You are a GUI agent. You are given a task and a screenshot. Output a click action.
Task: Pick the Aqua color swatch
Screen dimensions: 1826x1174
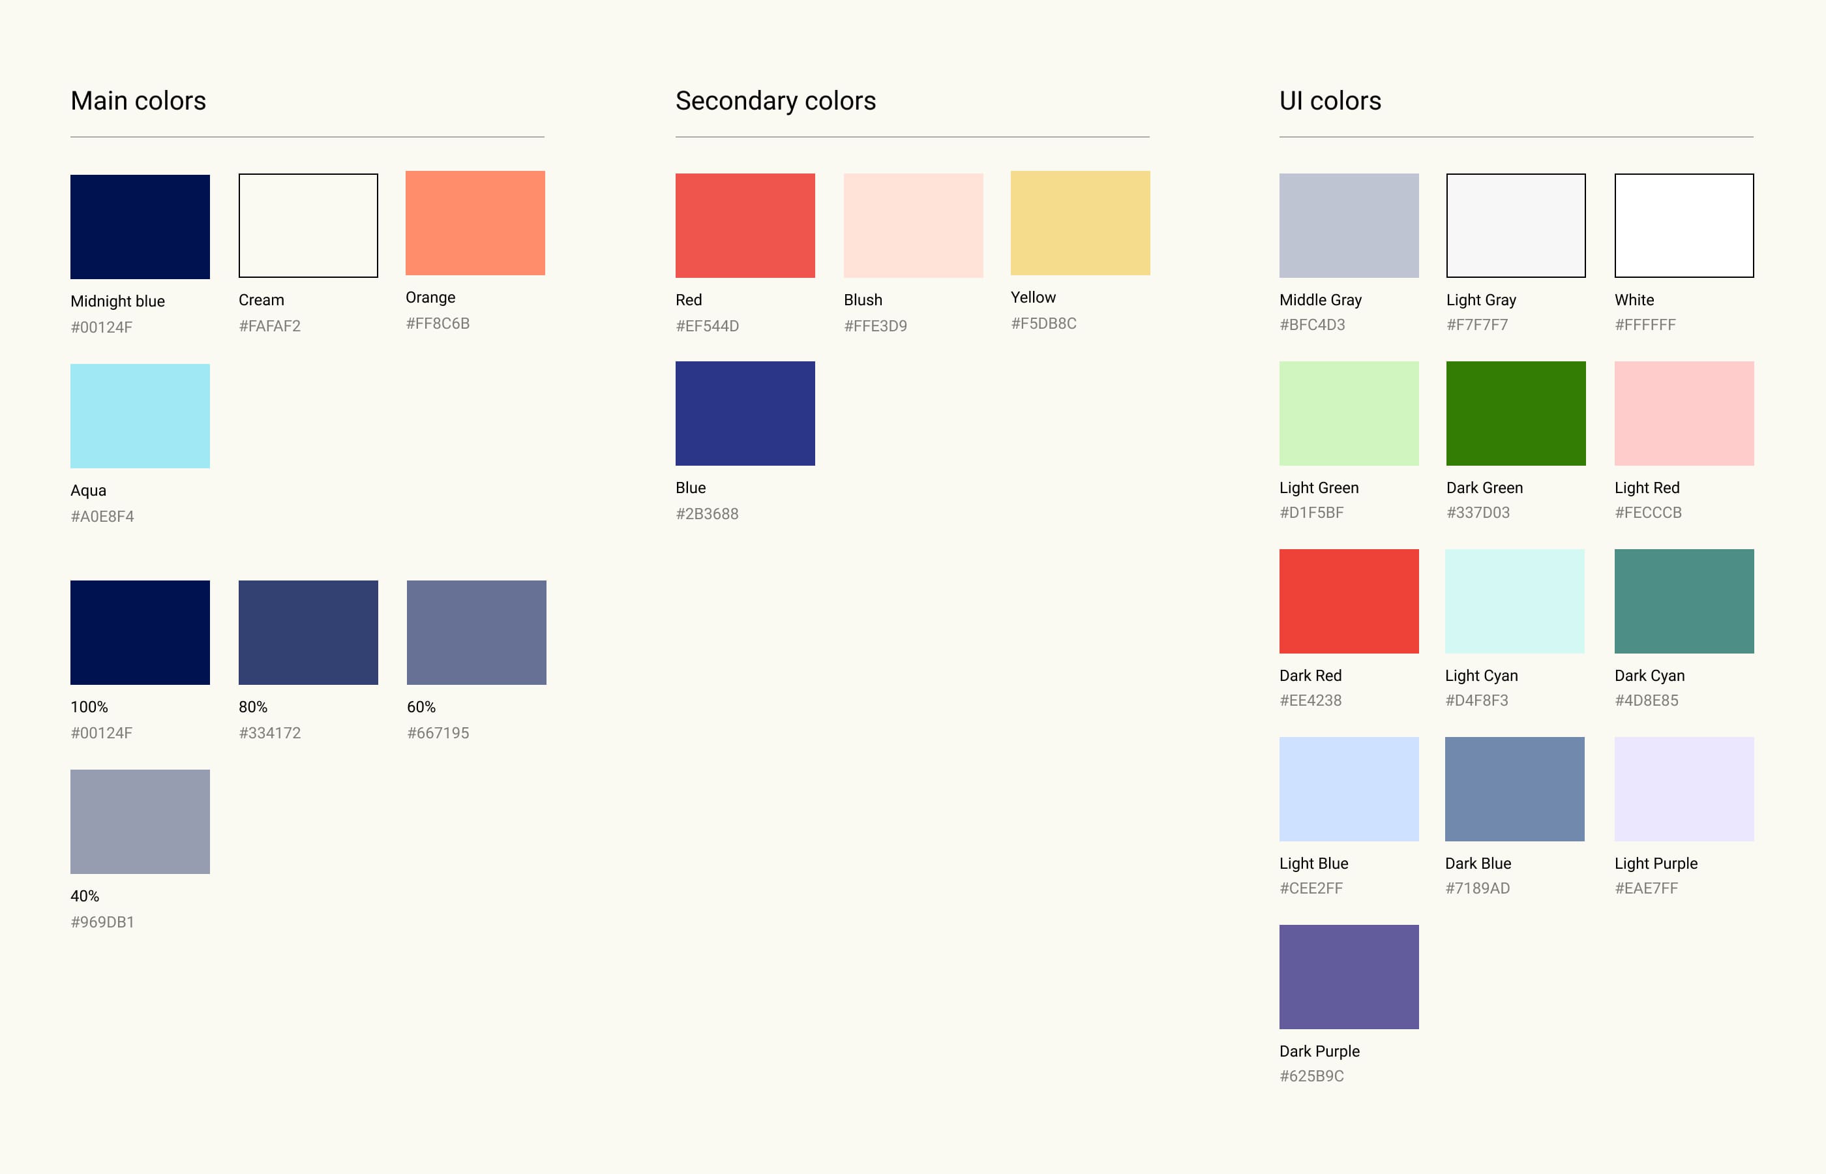[140, 415]
